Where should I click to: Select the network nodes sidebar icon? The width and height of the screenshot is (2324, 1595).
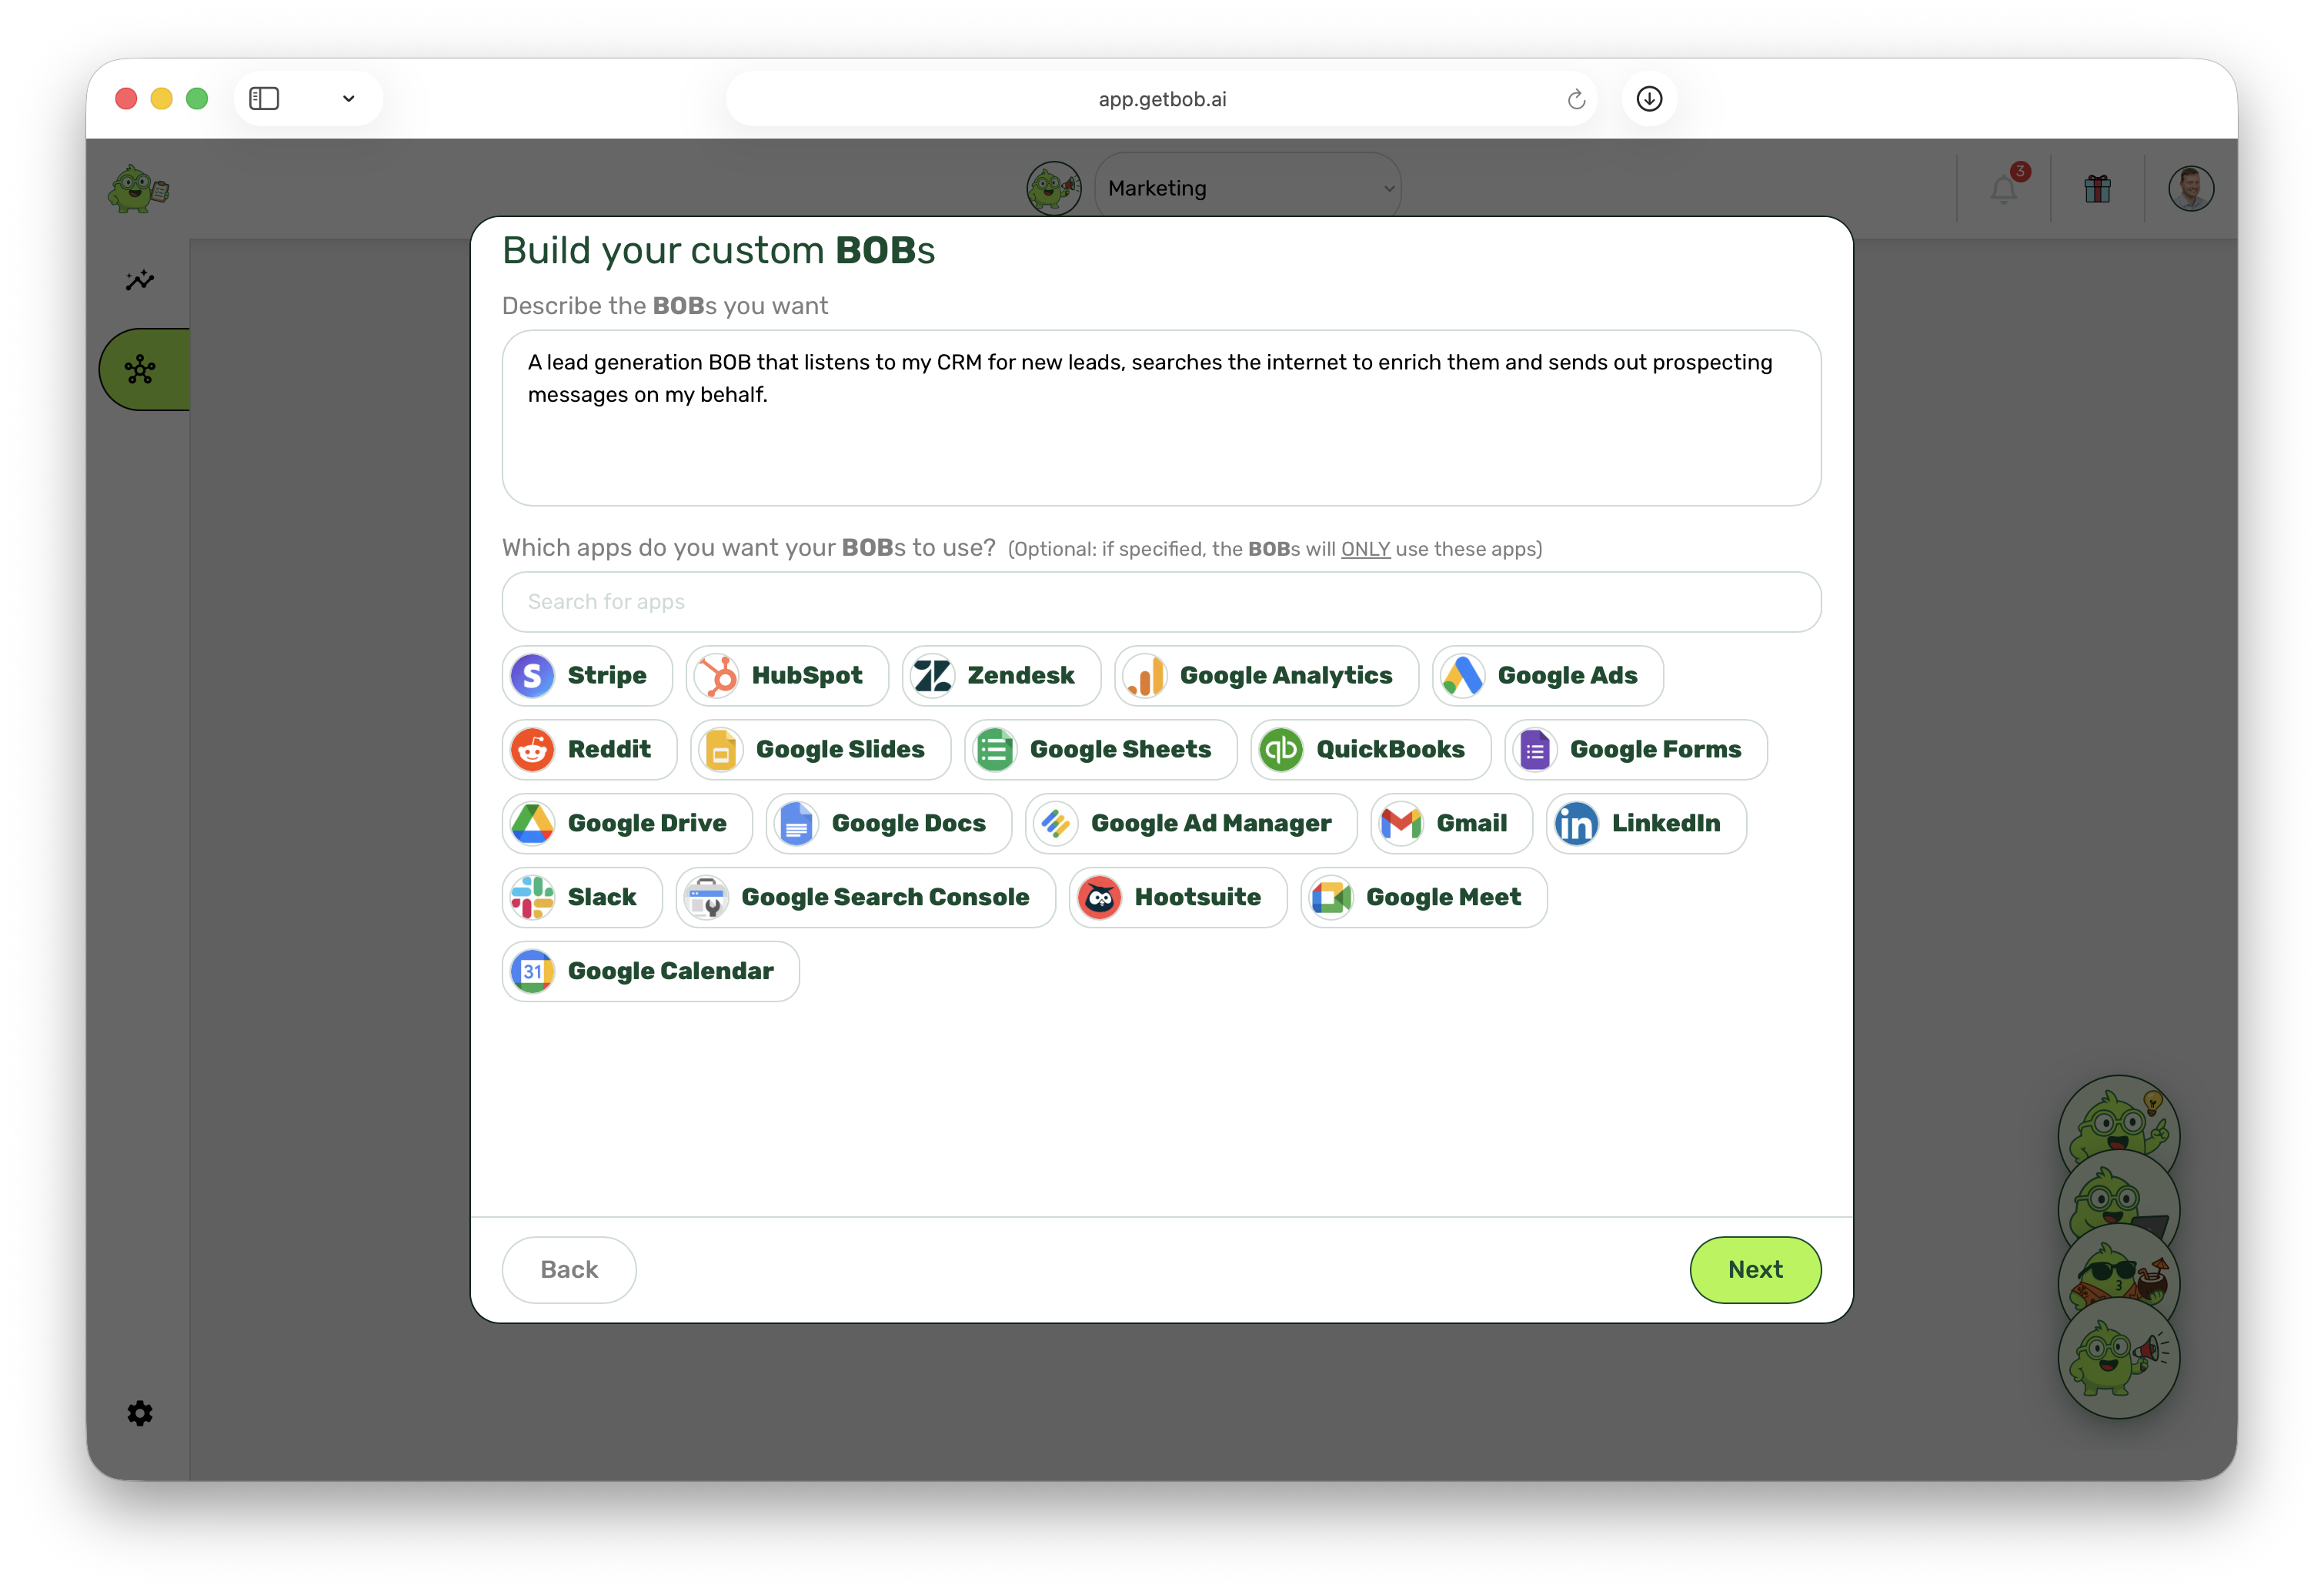pyautogui.click(x=140, y=369)
